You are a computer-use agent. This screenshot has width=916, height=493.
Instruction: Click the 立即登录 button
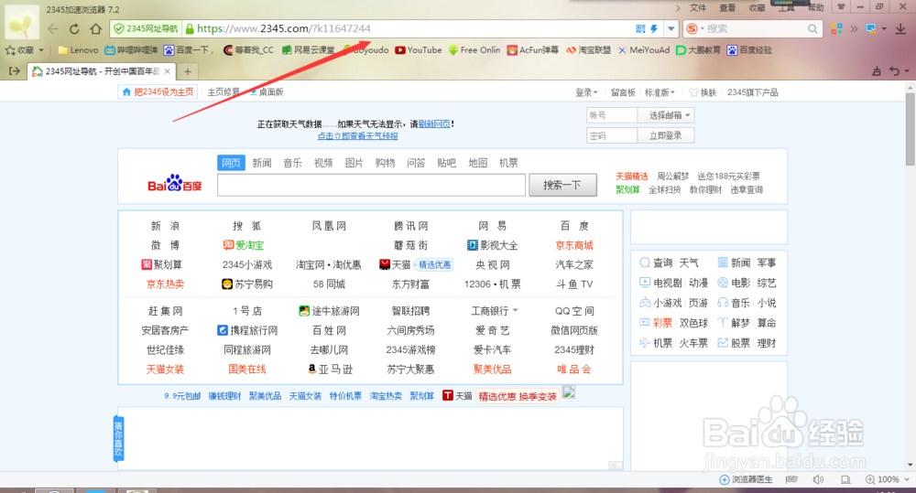pos(666,135)
